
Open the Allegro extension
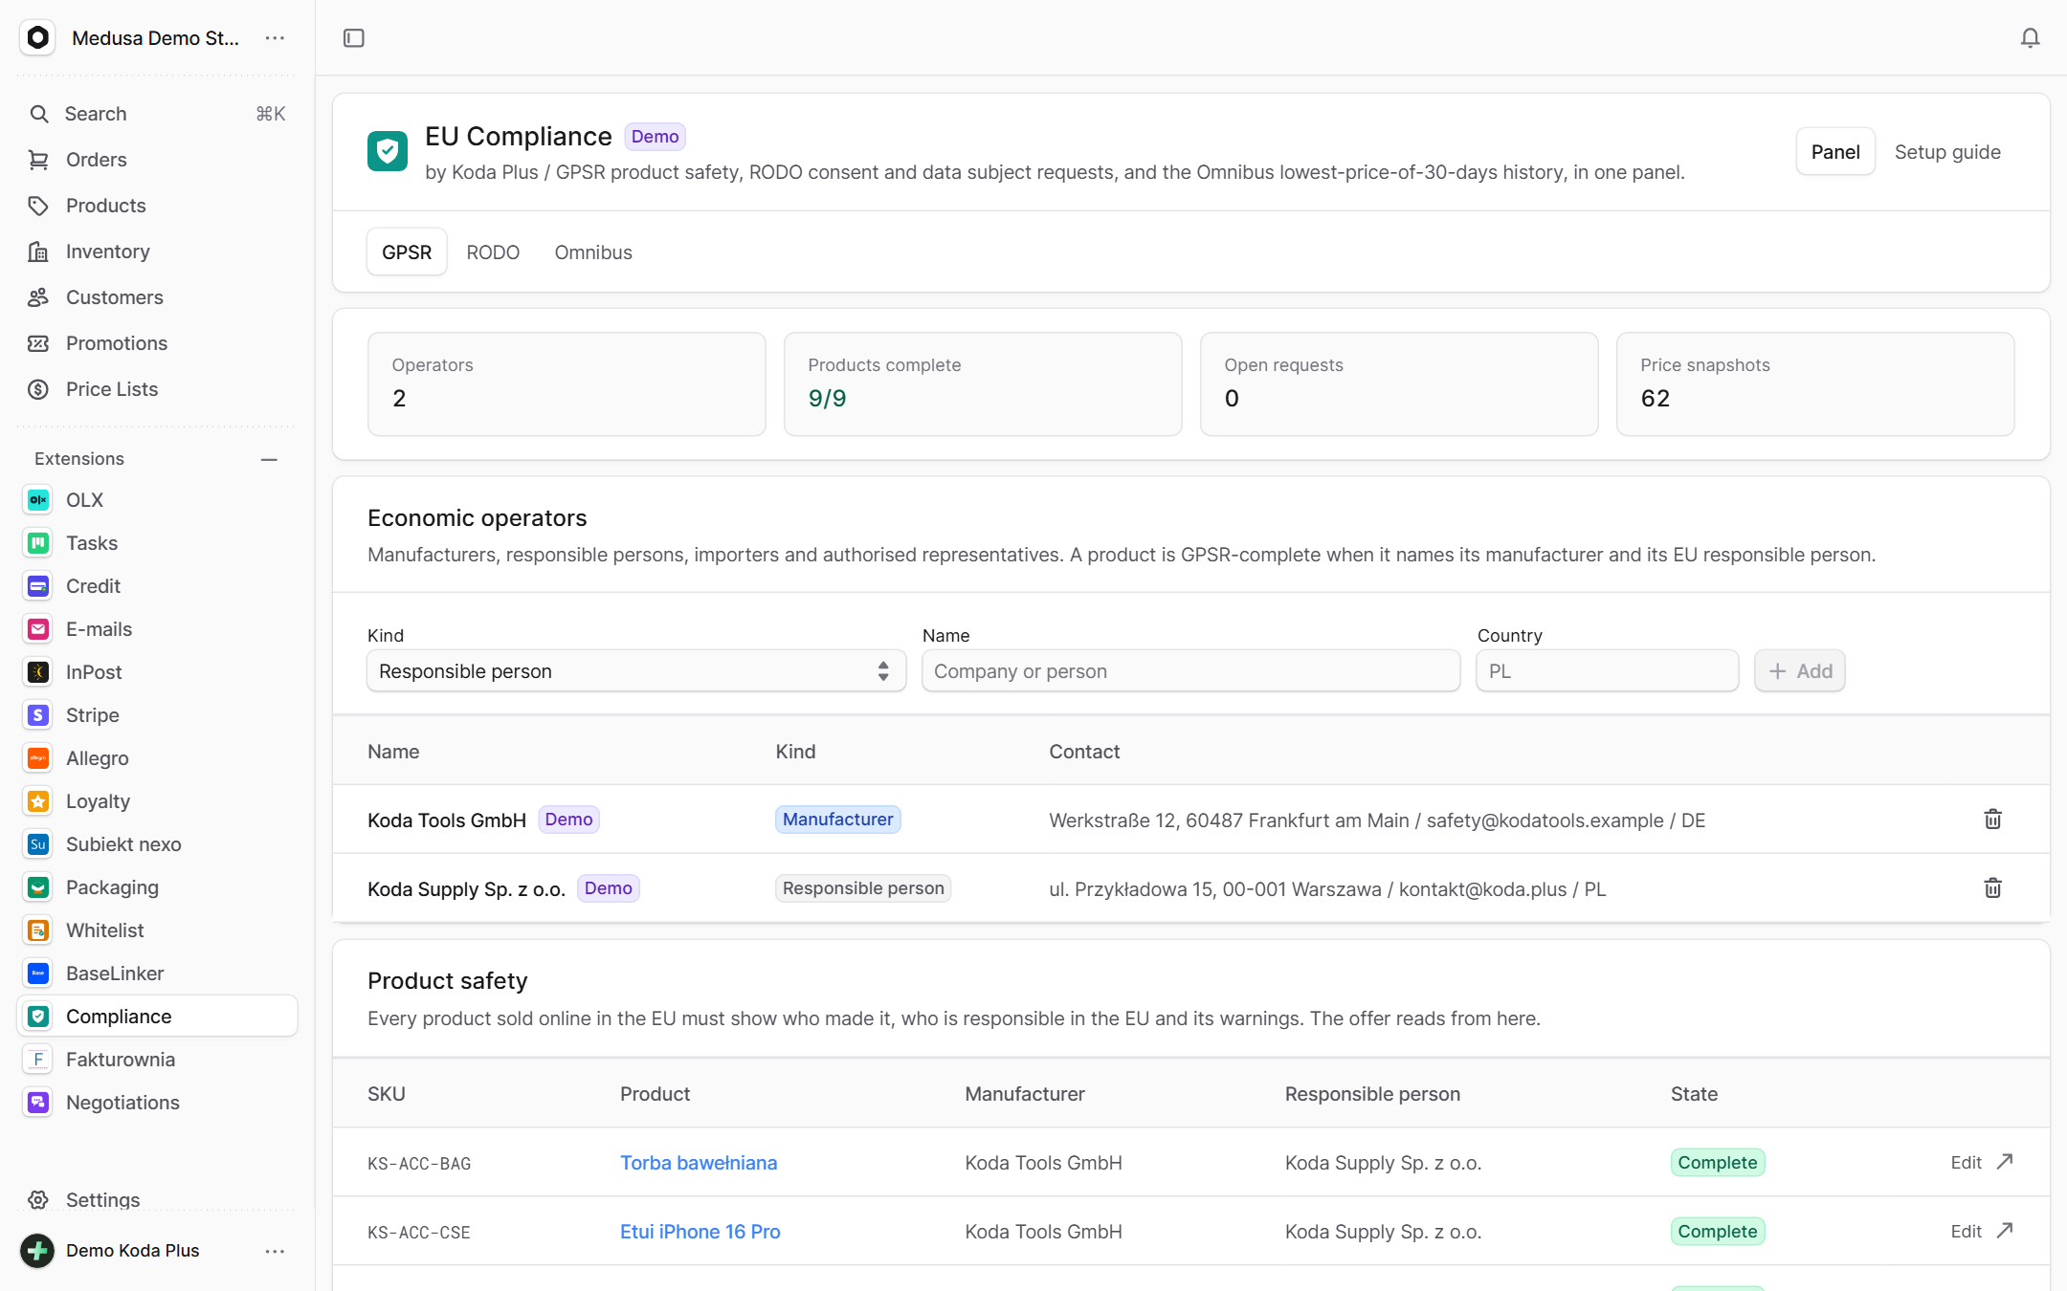[158, 758]
